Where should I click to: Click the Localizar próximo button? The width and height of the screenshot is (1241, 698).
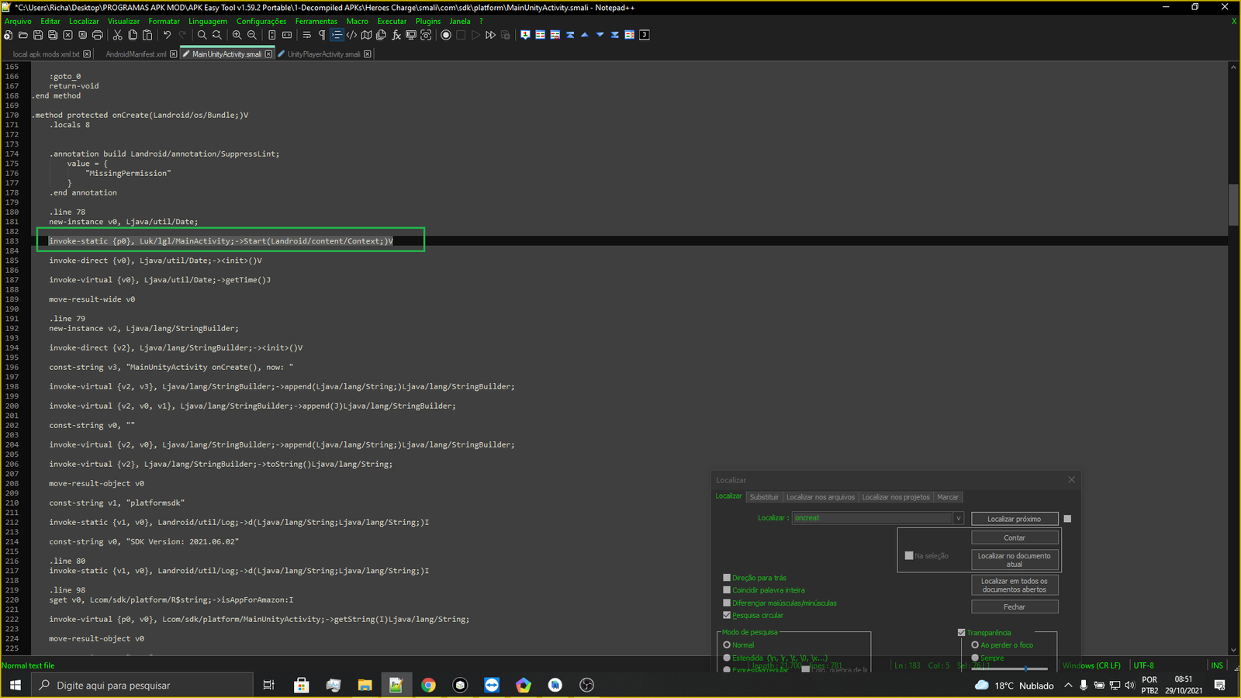pyautogui.click(x=1015, y=519)
